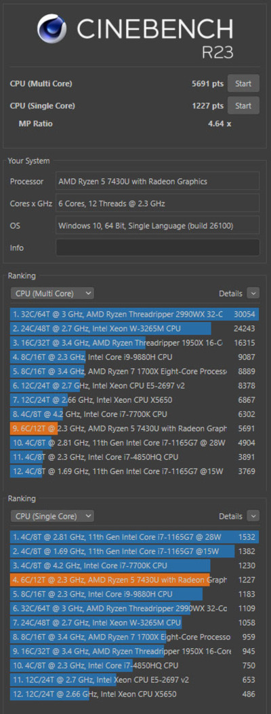Select i7-1165G7 @ 28W single core top entry

pyautogui.click(x=135, y=537)
